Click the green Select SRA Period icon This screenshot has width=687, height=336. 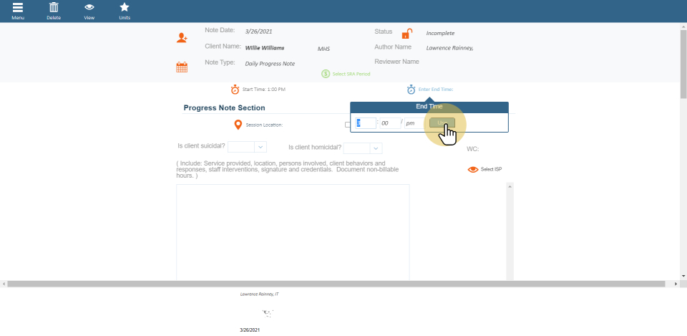[326, 74]
